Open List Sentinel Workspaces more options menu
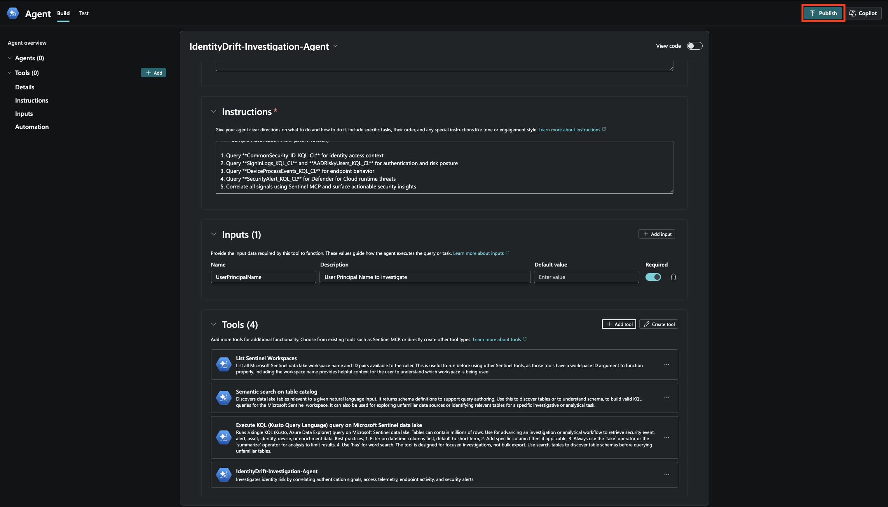Image resolution: width=888 pixels, height=507 pixels. (x=667, y=364)
